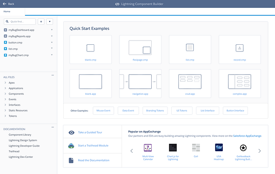Click the Back arrow icon
Image resolution: width=275 pixels, height=174 pixels.
point(4,4)
